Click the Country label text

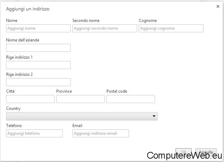[13, 108]
